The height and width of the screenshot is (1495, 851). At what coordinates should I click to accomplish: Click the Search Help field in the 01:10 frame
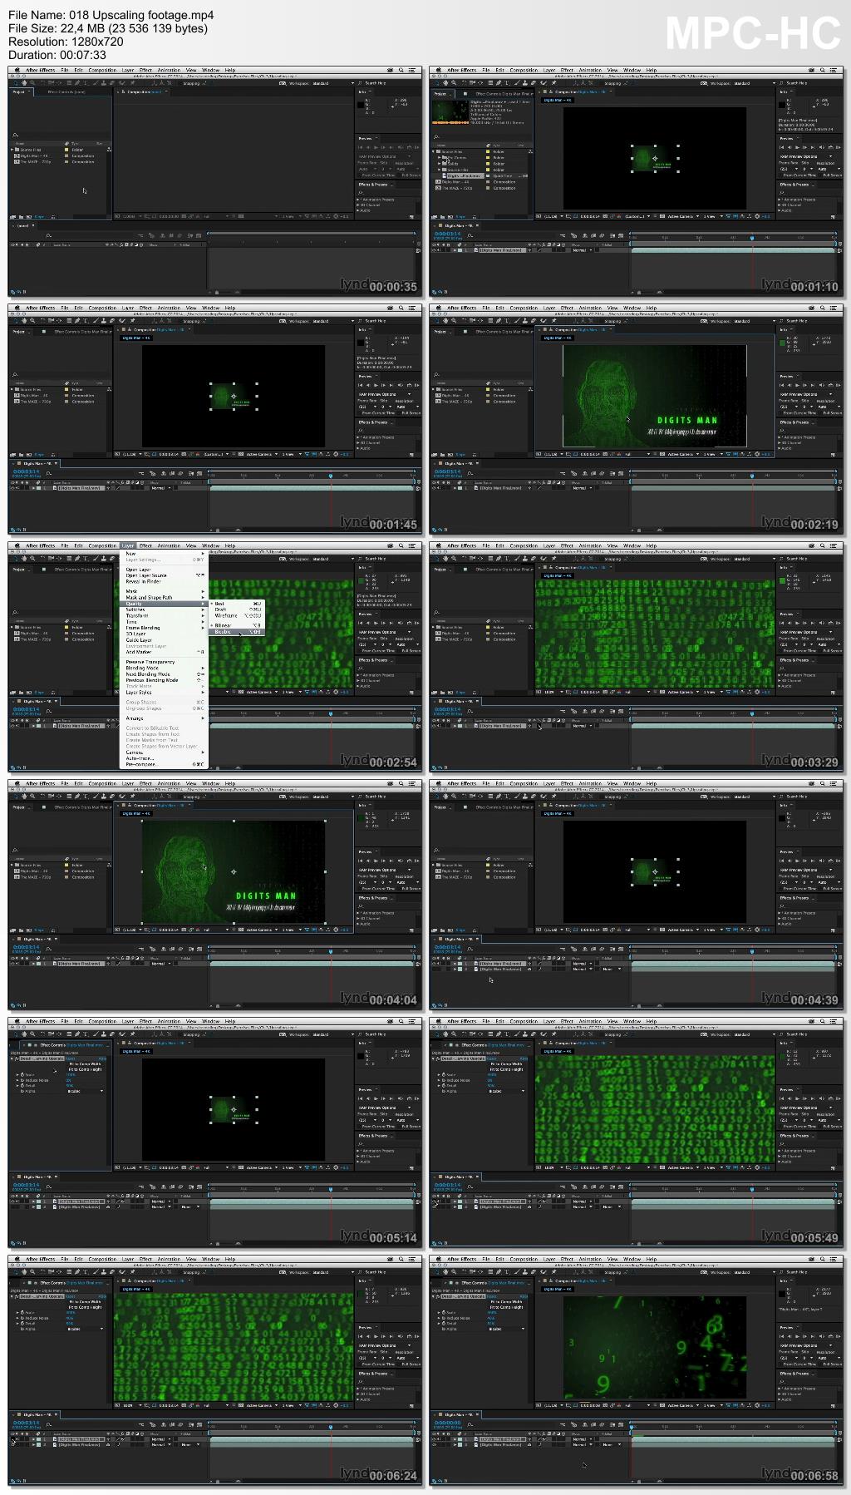[x=810, y=83]
